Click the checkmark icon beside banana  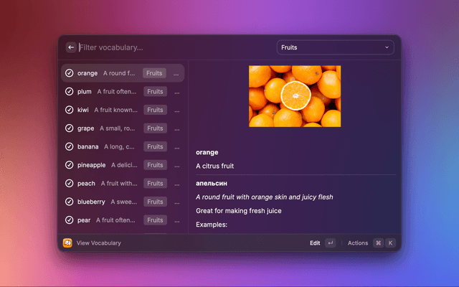tap(70, 146)
